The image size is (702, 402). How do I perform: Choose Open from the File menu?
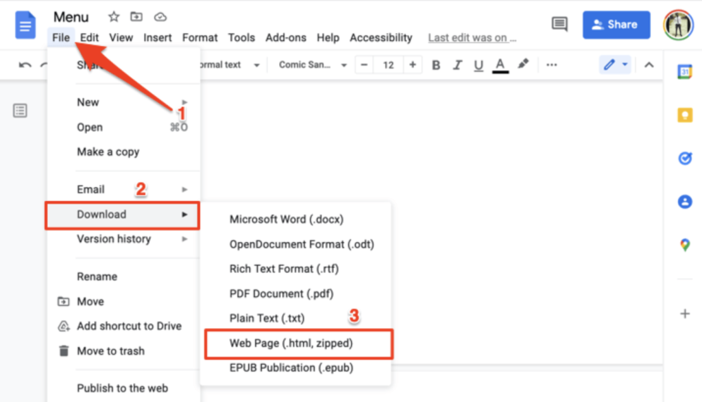[124, 128]
